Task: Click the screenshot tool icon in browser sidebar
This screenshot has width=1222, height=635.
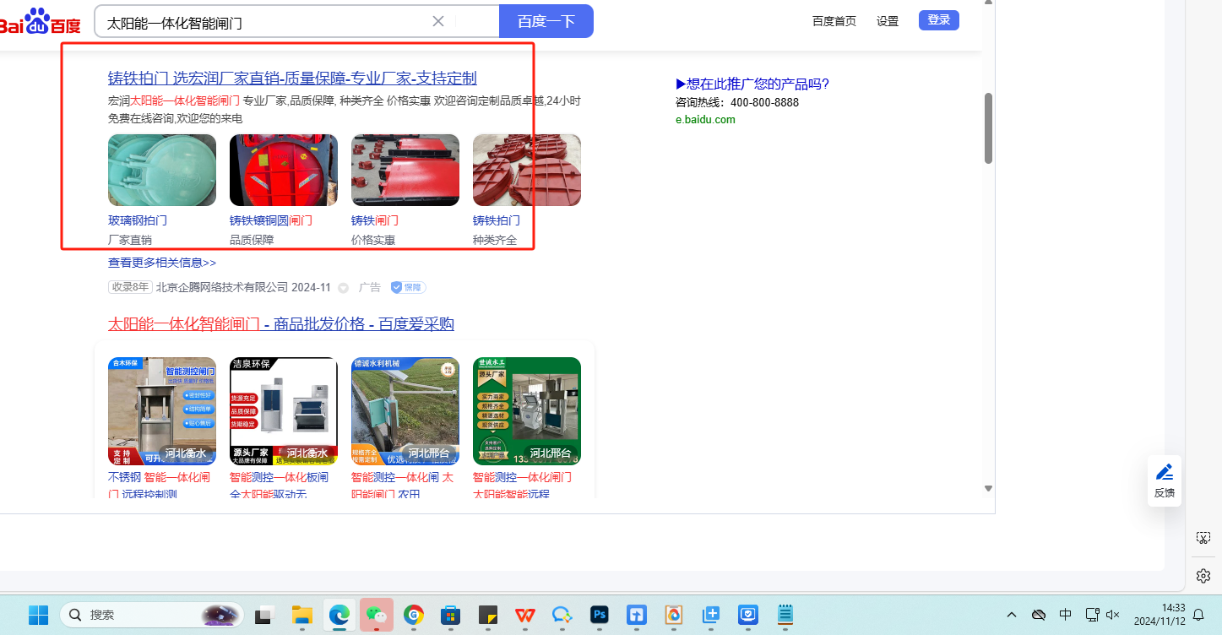Action: point(1203,538)
